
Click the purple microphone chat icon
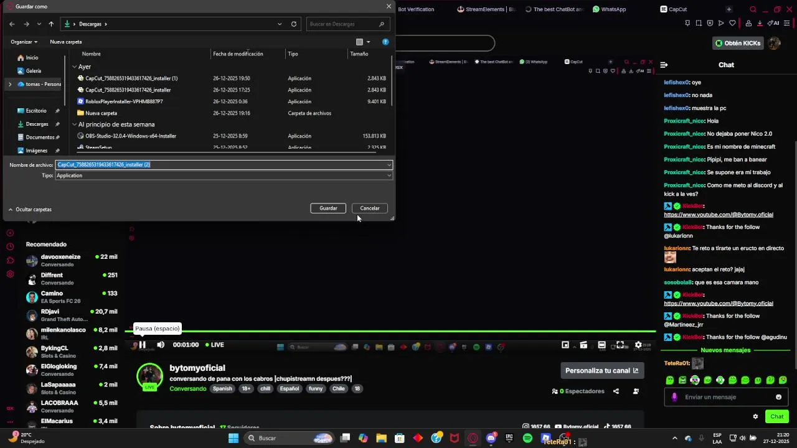674,397
